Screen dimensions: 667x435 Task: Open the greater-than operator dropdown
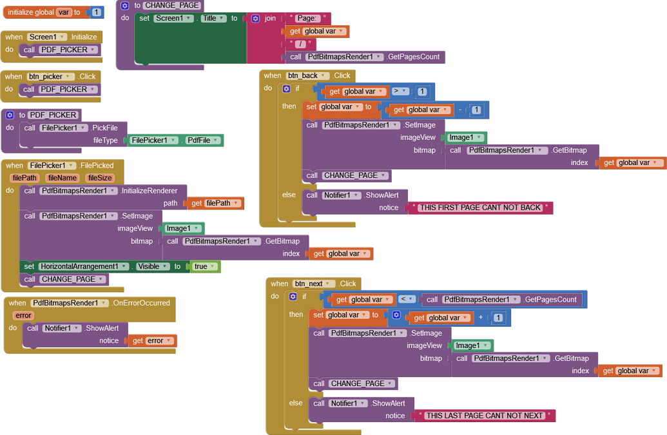pos(400,92)
